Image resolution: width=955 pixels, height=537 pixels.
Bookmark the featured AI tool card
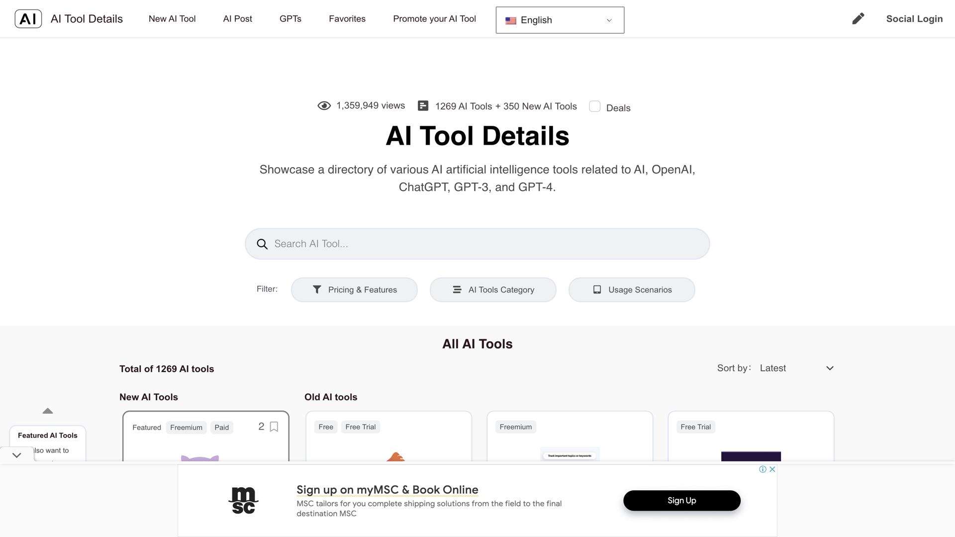point(274,427)
